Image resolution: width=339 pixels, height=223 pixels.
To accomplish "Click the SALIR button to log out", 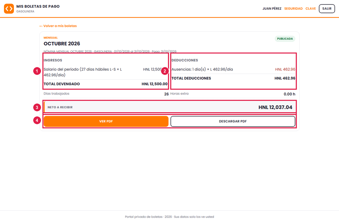I will click(x=327, y=9).
